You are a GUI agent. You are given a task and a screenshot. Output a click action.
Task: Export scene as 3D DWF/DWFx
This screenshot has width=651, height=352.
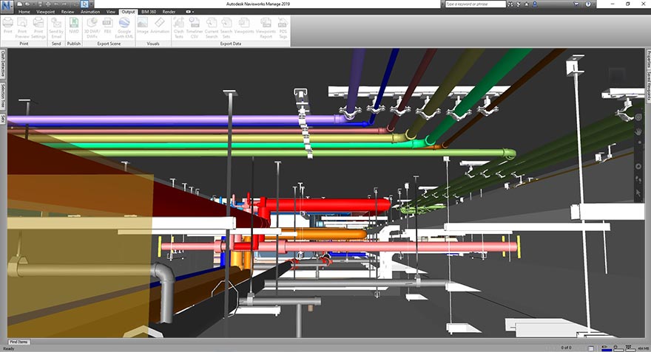coord(92,27)
